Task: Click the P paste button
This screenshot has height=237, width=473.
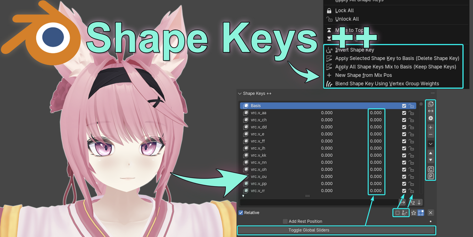Action: (431, 176)
